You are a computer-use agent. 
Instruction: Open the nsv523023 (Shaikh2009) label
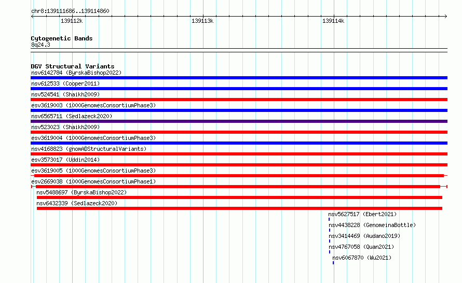tap(65, 127)
